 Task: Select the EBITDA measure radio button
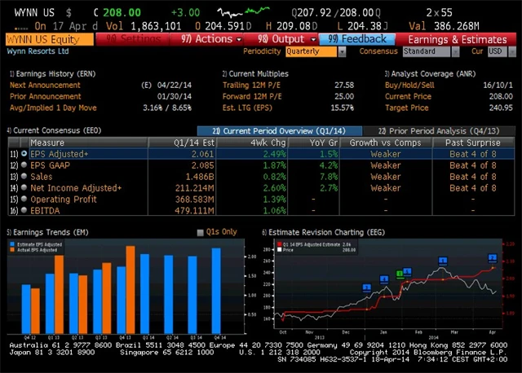coord(24,210)
